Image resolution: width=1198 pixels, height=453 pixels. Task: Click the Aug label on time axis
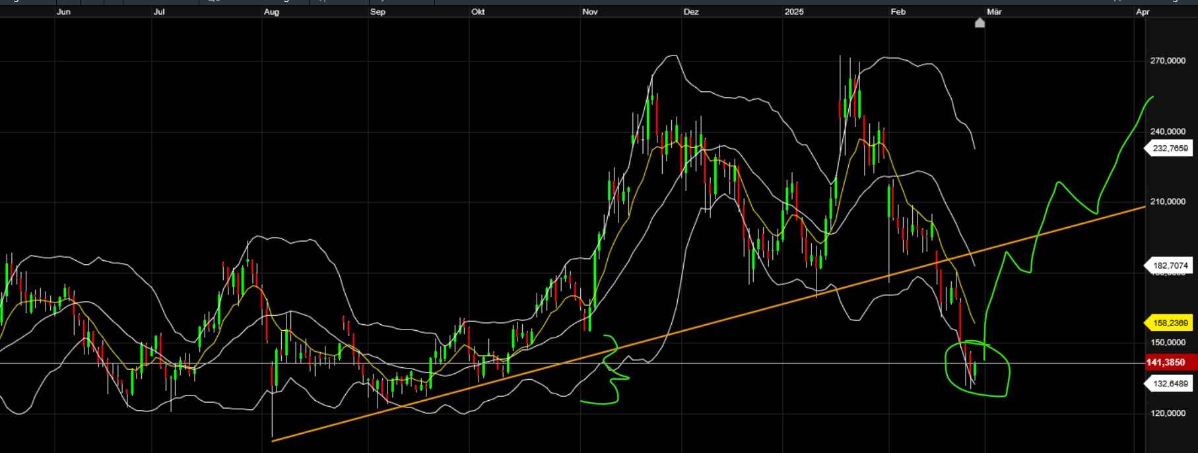[x=271, y=12]
